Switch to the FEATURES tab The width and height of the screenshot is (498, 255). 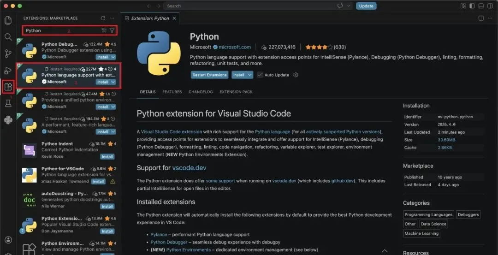[172, 92]
